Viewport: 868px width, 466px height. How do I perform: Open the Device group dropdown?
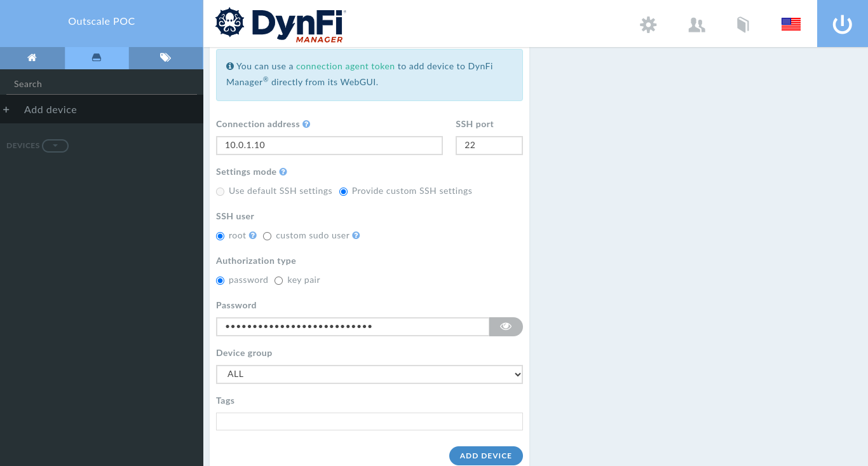coord(369,374)
